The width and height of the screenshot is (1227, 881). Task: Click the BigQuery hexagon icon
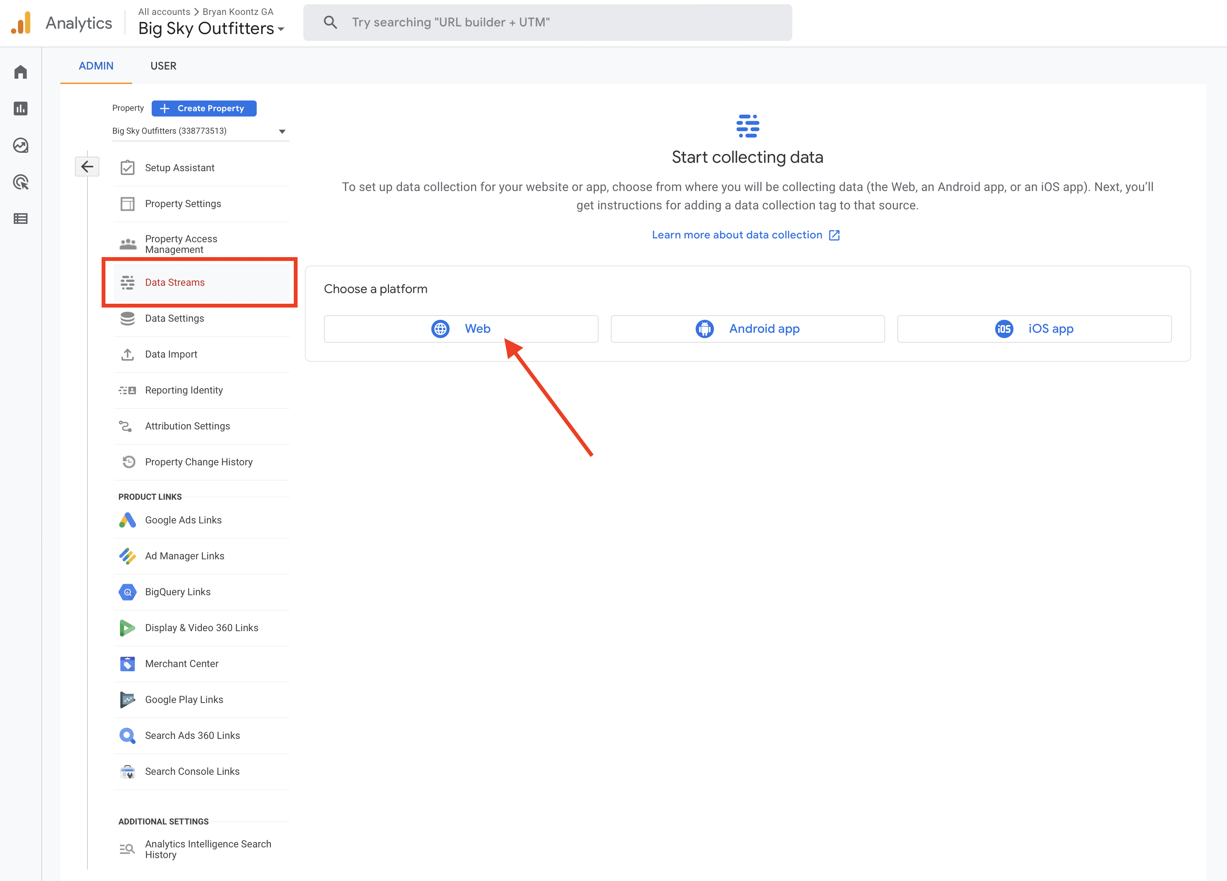point(127,592)
